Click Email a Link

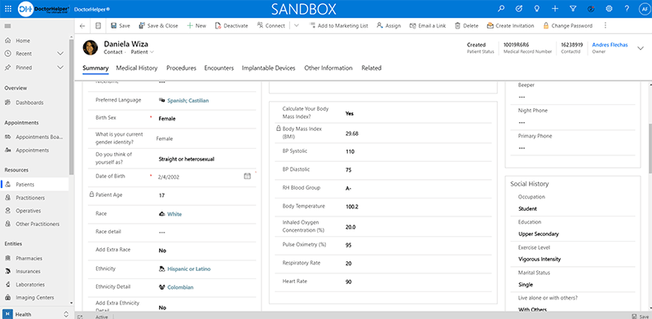click(427, 26)
